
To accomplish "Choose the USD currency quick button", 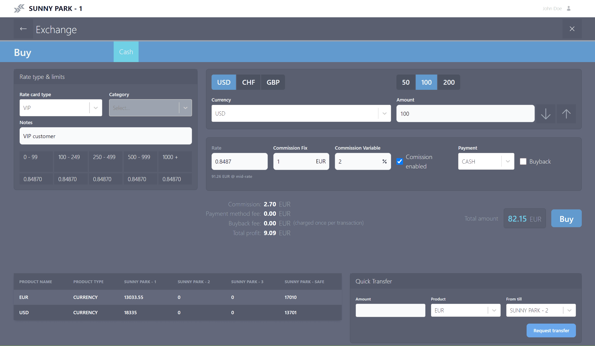I will click(x=224, y=82).
